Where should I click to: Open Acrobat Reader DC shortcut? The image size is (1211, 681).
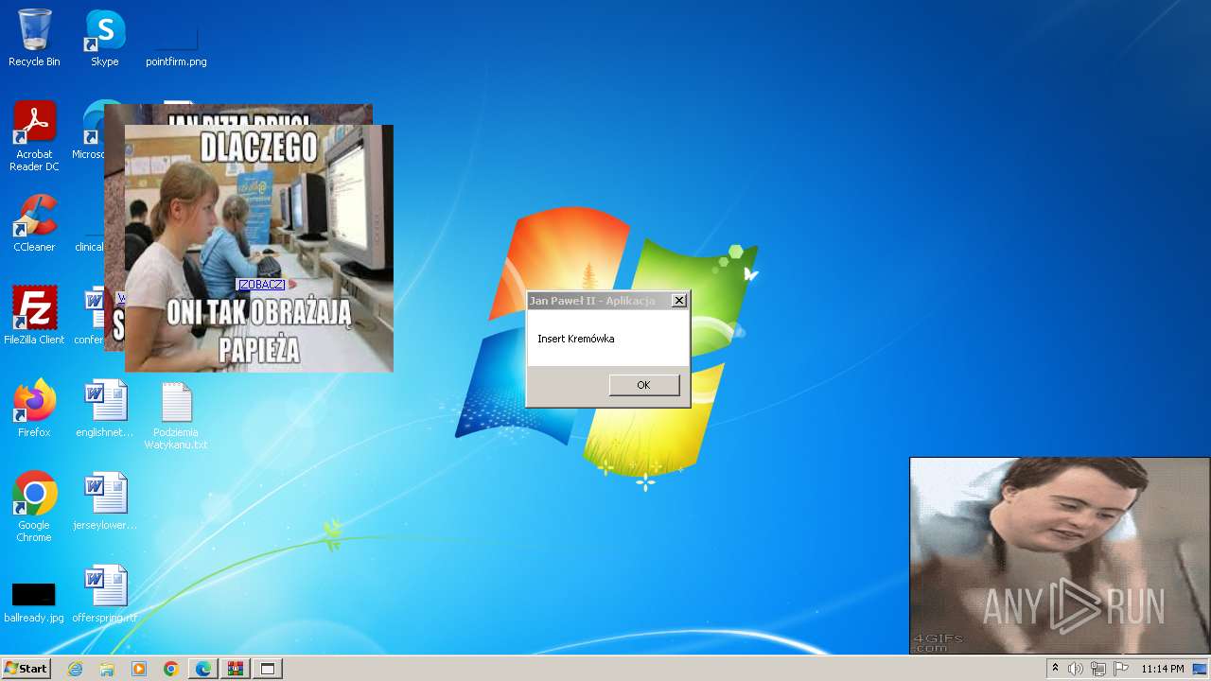click(34, 135)
